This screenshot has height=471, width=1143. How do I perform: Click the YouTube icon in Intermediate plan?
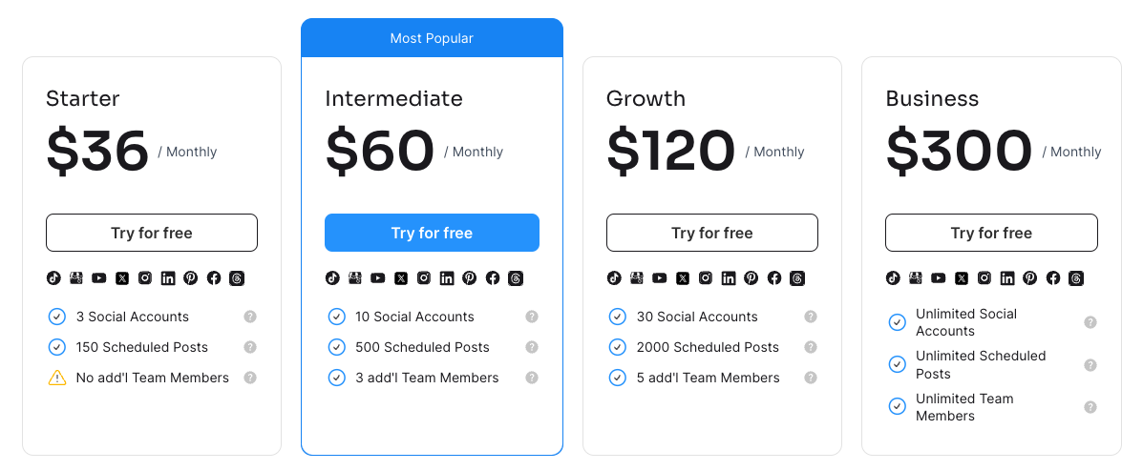378,278
